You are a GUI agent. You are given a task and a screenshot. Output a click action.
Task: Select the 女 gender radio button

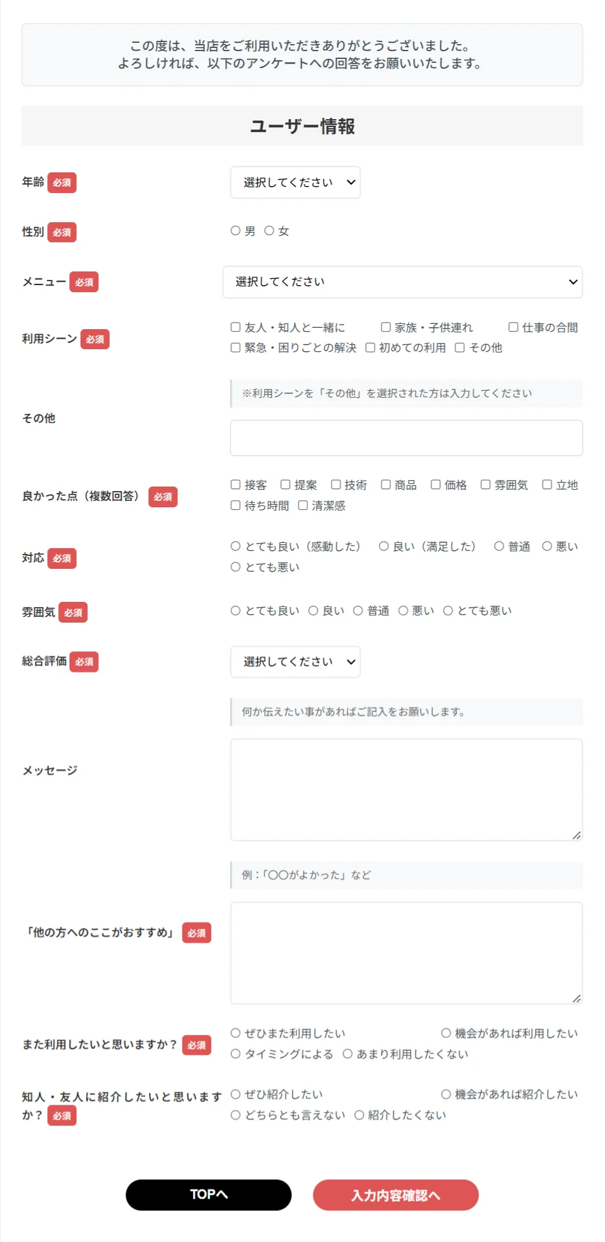269,231
